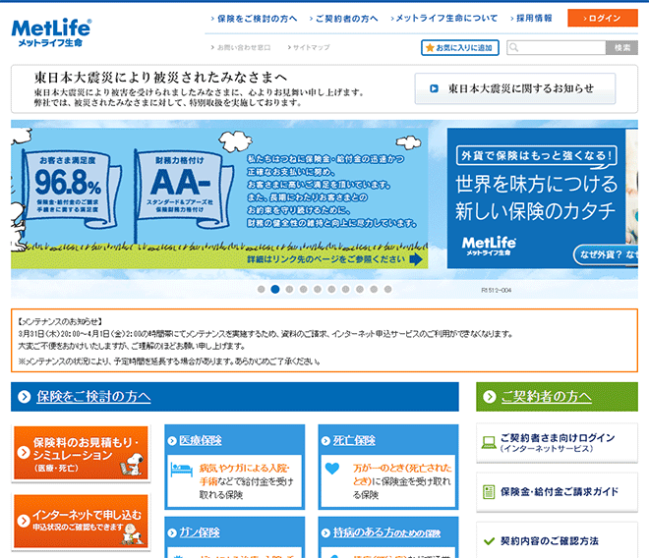Click Charlie Brown icon on インターネットで申し込む
This screenshot has width=649, height=558.
(134, 534)
